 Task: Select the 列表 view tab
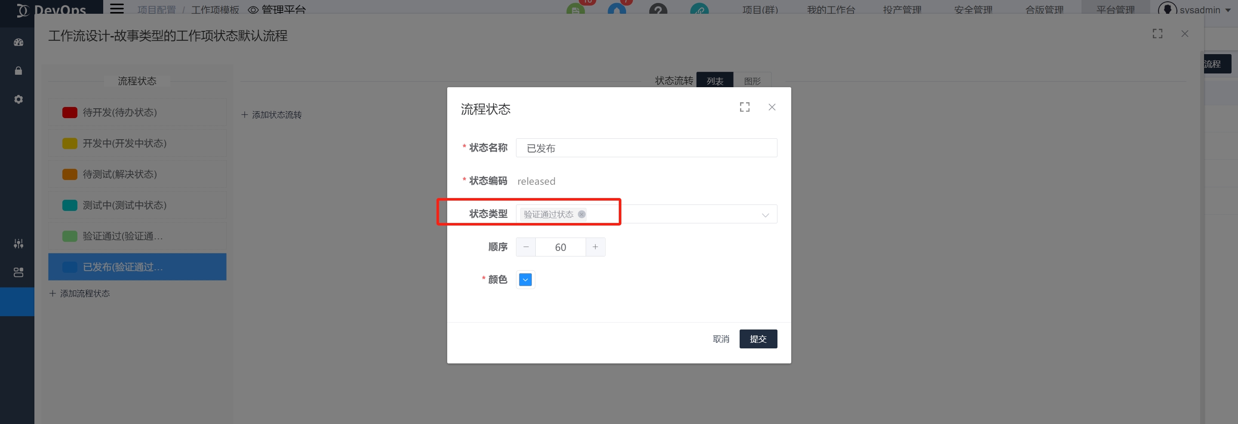(715, 81)
